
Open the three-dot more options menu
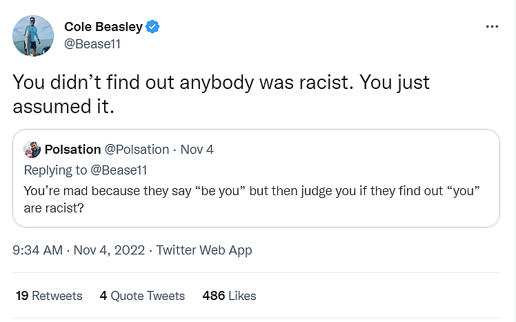pos(492,27)
